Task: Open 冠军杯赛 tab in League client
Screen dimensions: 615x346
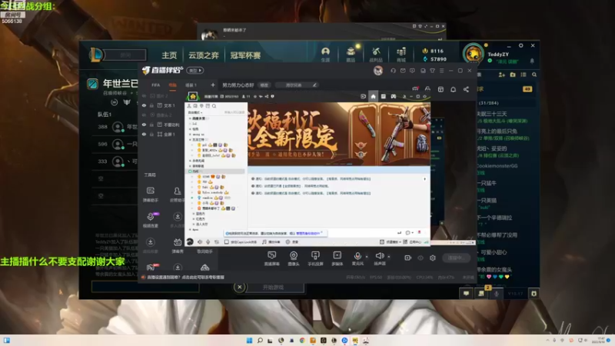Action: point(245,55)
